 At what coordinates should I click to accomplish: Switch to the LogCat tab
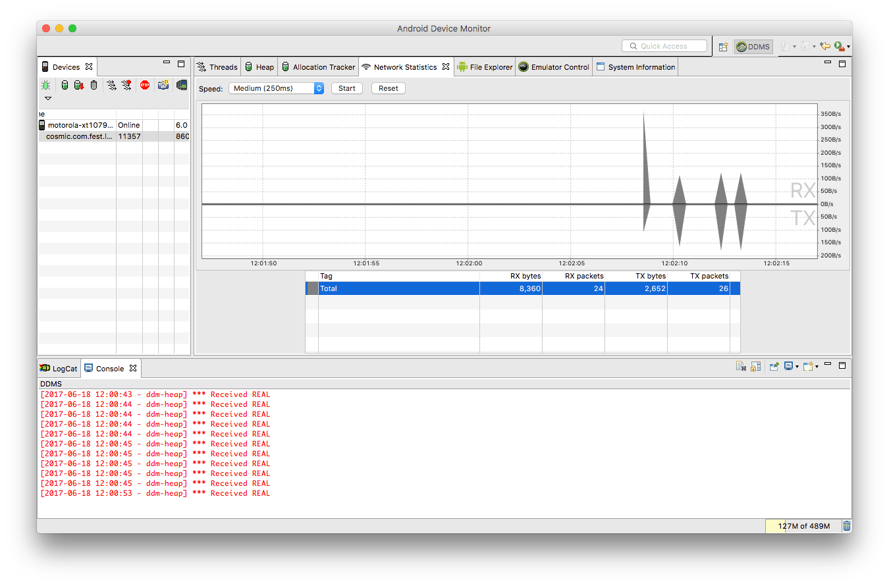tap(59, 369)
